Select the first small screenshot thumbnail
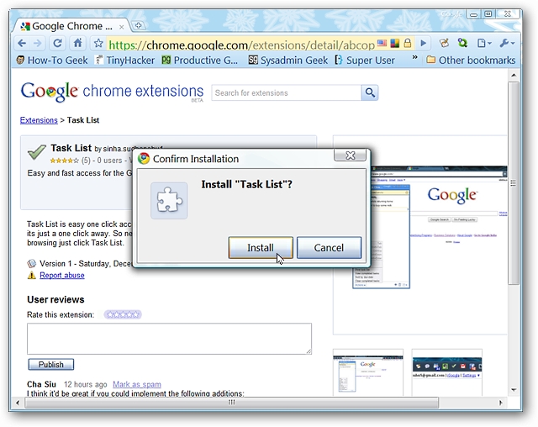The image size is (538, 427). pyautogui.click(x=368, y=373)
